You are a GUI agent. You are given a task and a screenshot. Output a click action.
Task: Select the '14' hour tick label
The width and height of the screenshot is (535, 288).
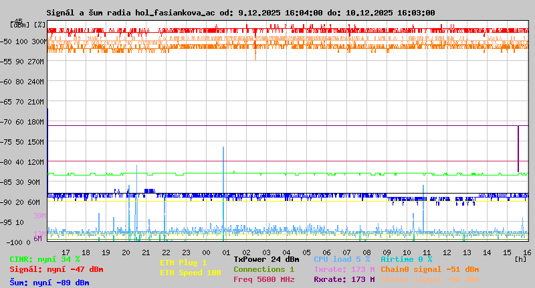(488, 253)
